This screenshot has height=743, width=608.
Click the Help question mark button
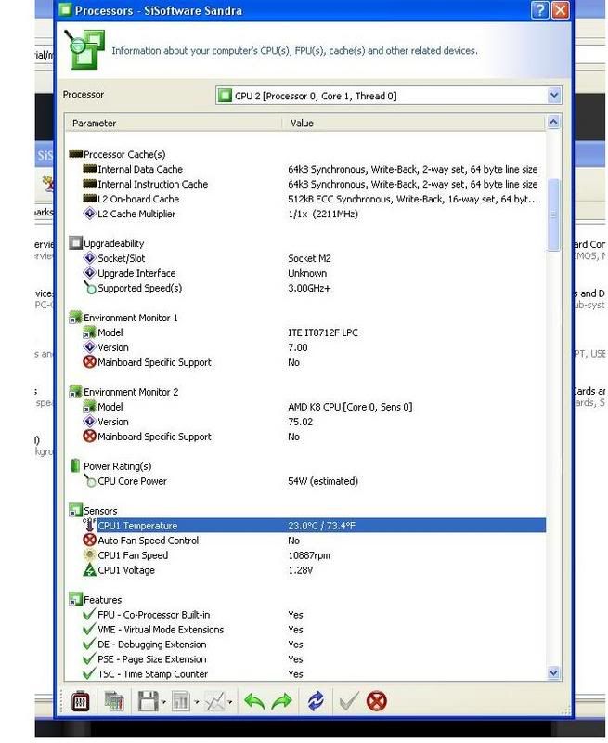[x=540, y=10]
